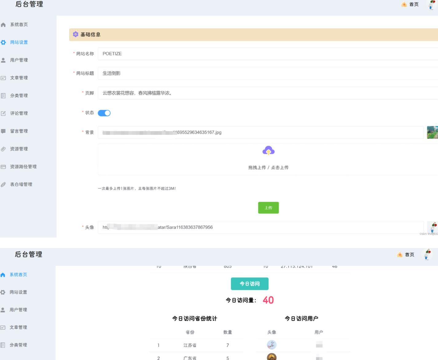
Task: Click the 文章管理 article icon
Action: (3, 78)
